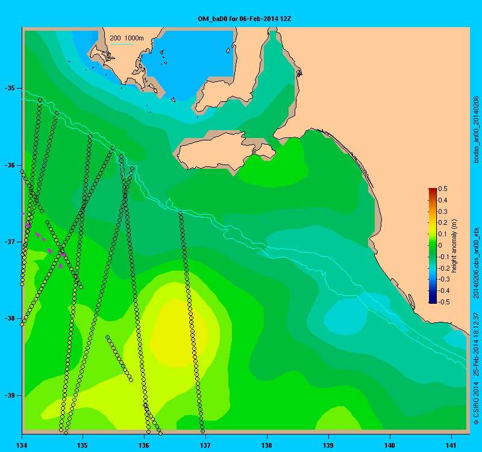The image size is (482, 452).
Task: Click the 0.2 color bar tick label
Action: (443, 222)
